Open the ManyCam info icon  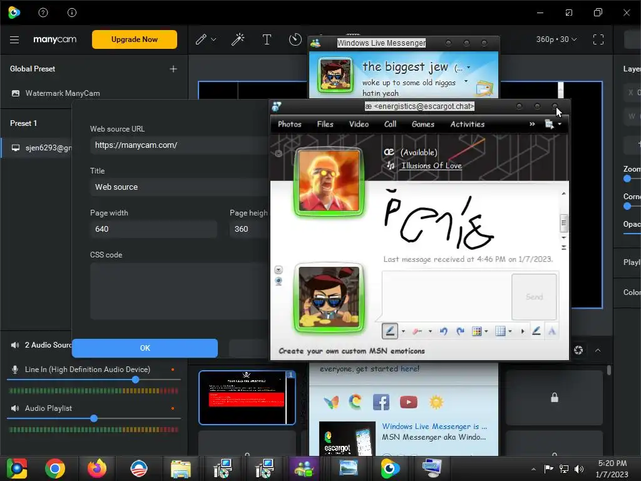pyautogui.click(x=72, y=13)
